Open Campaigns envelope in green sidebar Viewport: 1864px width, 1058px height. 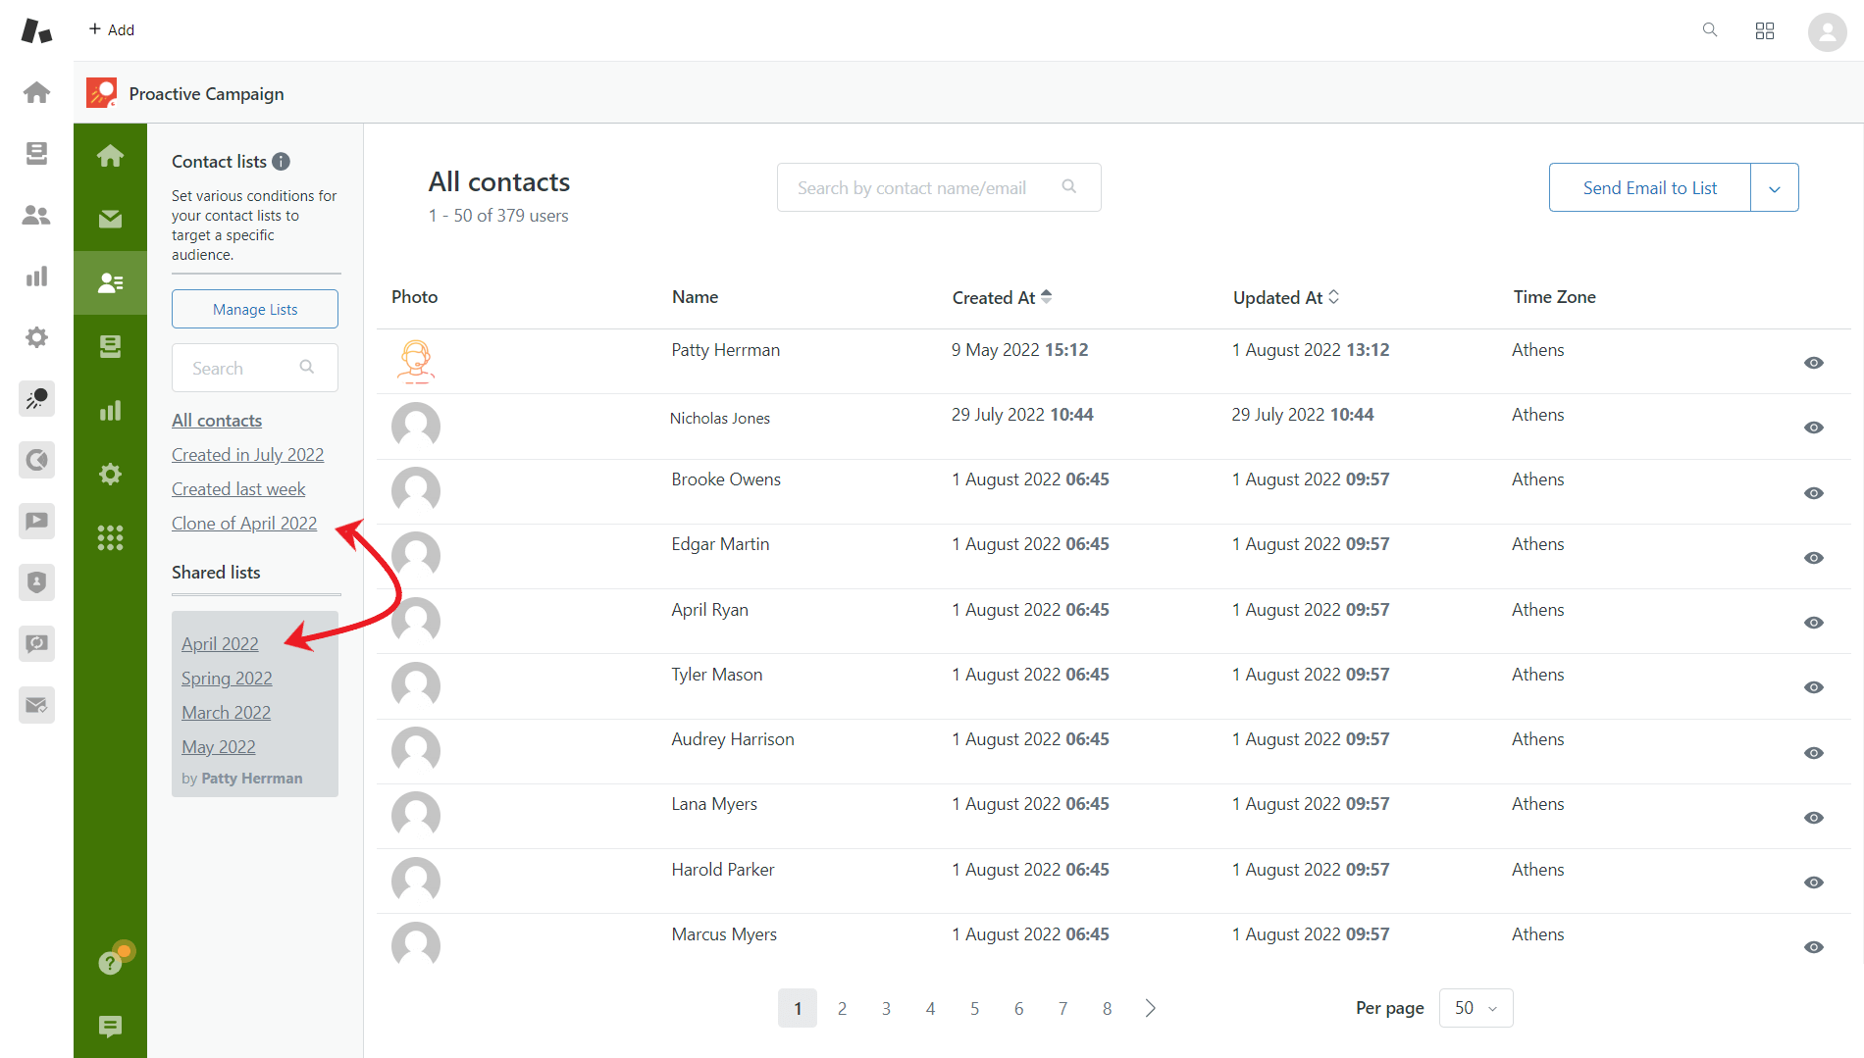coord(110,219)
